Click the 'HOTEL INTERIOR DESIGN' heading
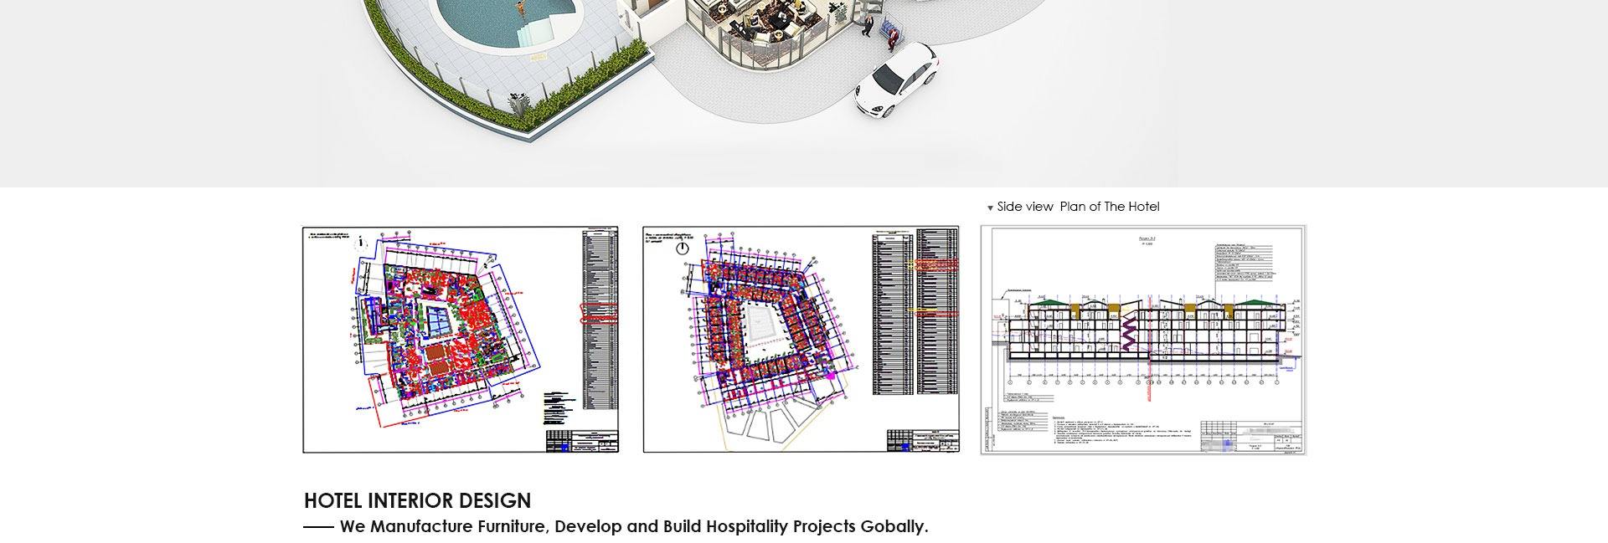This screenshot has width=1608, height=543. 417,500
